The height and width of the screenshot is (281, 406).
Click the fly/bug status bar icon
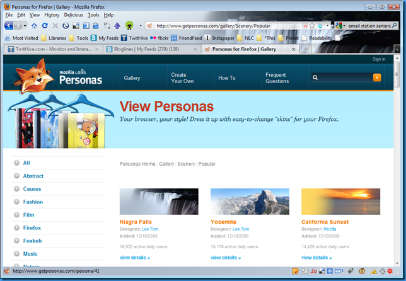tap(351, 271)
